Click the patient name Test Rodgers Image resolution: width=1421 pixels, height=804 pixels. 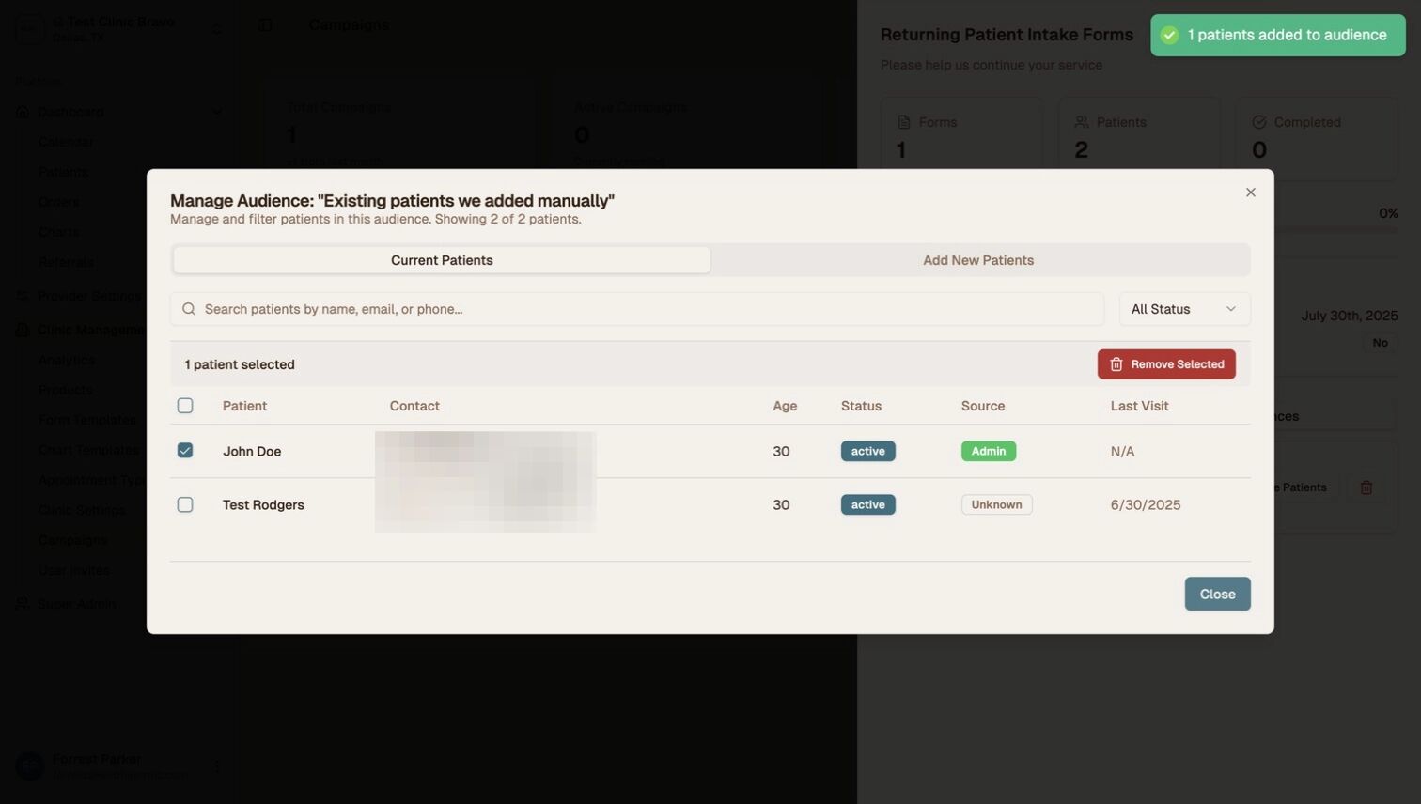263,504
